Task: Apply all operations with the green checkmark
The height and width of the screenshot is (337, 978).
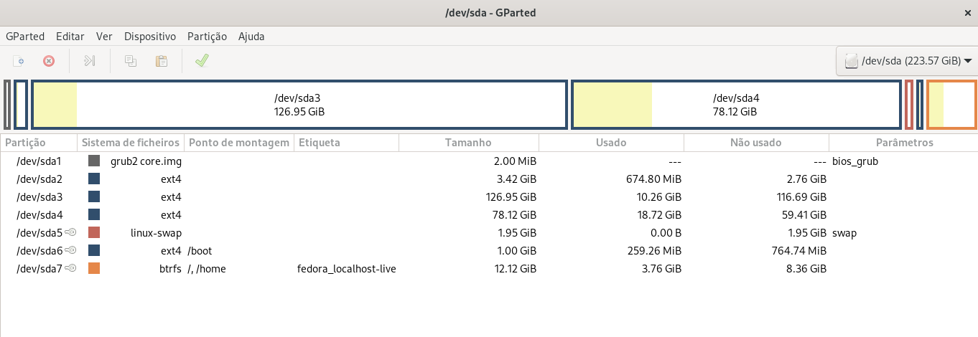Action: [x=202, y=61]
